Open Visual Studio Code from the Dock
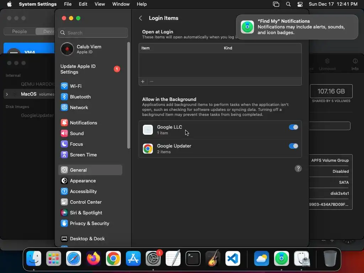This screenshot has width=364, height=273. pos(233,258)
